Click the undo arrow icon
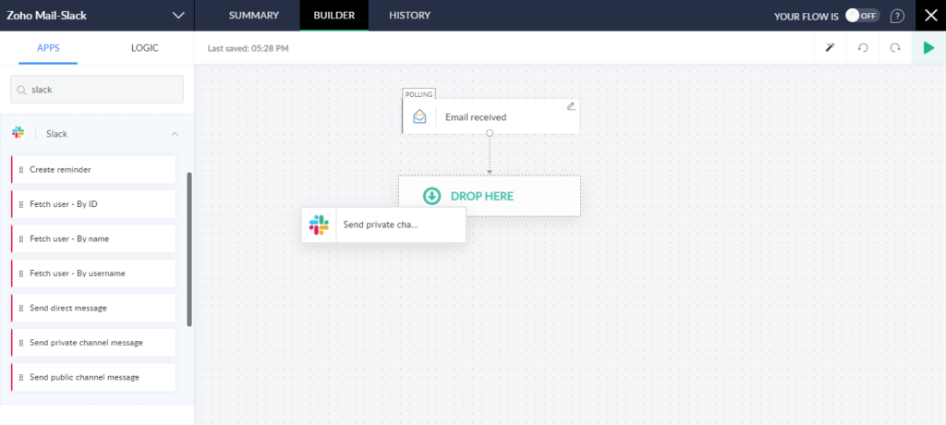This screenshot has width=946, height=425. [863, 48]
